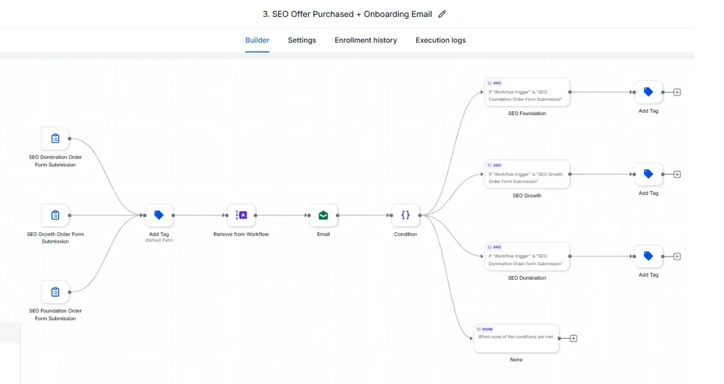Viewport: 724px width, 384px height.
Task: Open the SEO Domination Order Form trigger icon
Action: pos(56,139)
